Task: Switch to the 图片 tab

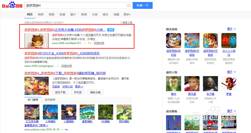Action: (x=73, y=14)
